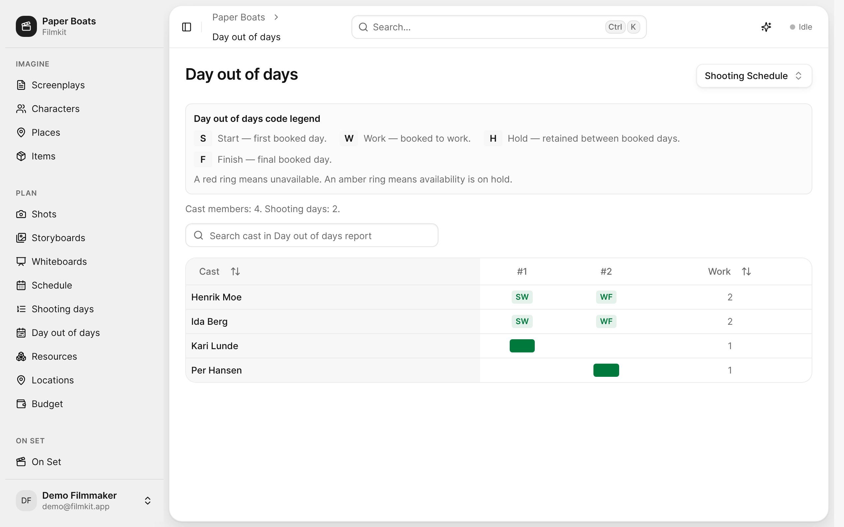Expand the Shooting Schedule dropdown
The image size is (844, 527).
(x=754, y=76)
